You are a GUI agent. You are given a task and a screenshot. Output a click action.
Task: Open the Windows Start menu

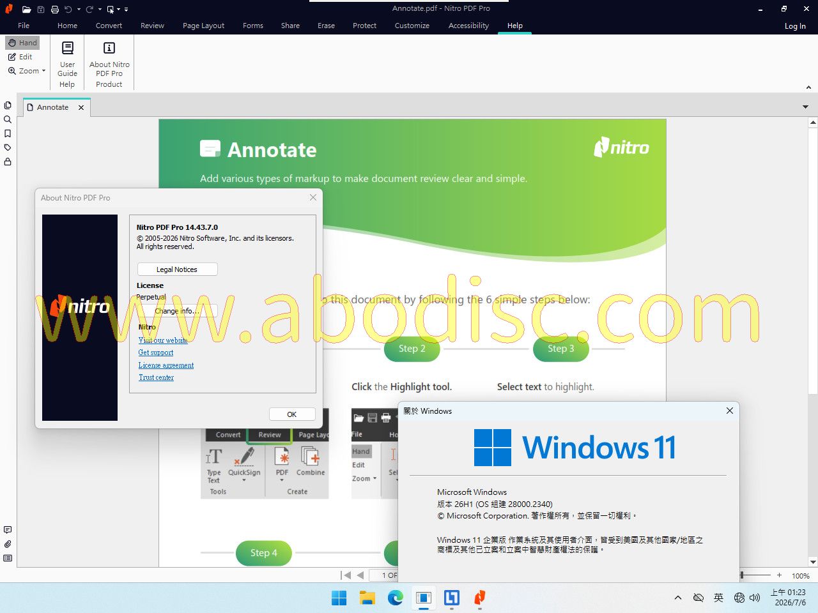point(339,598)
